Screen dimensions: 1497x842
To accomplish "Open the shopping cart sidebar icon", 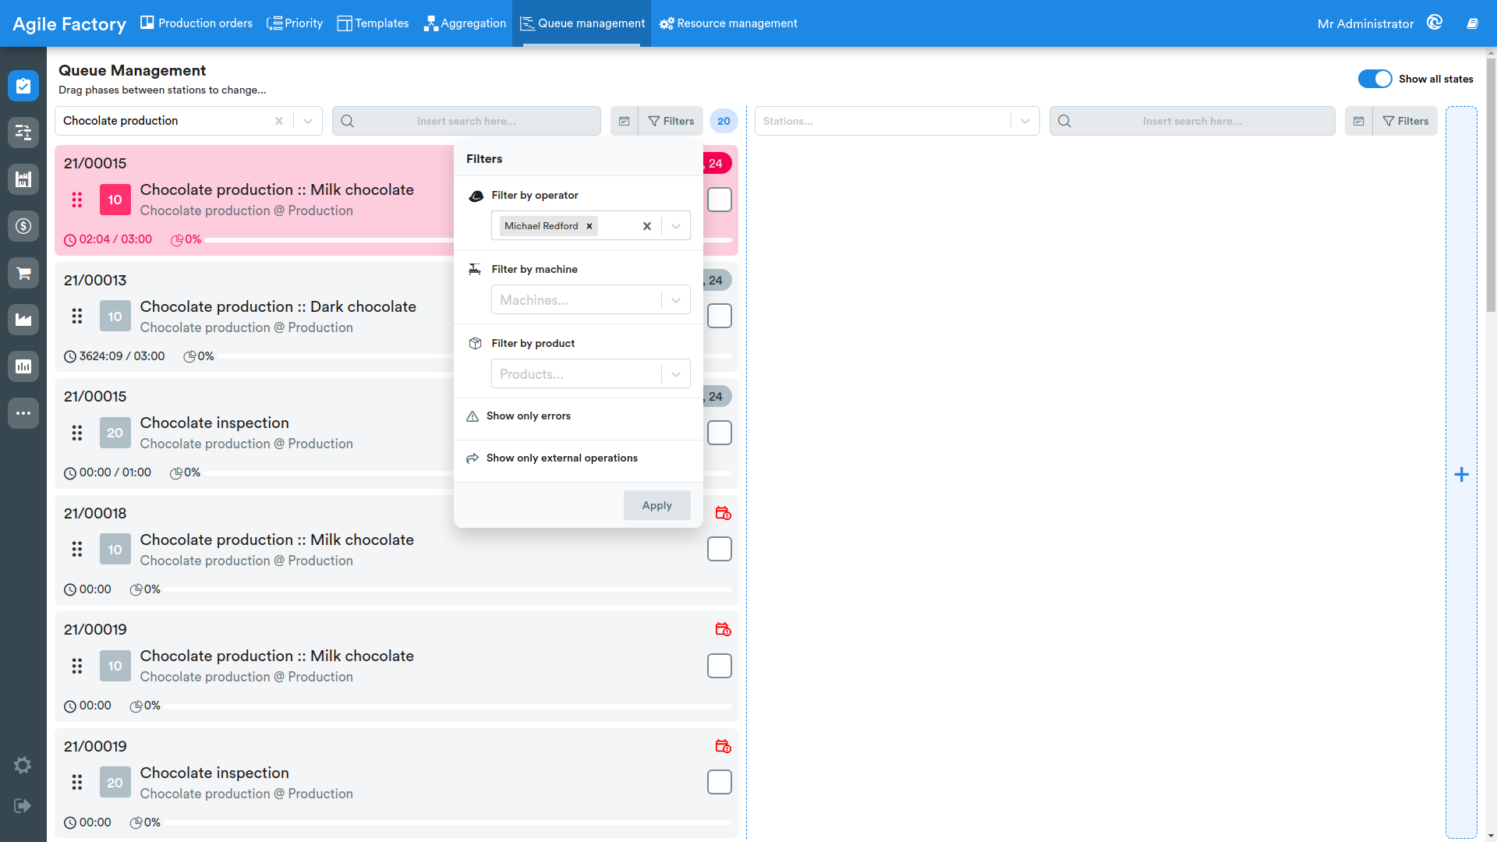I will click(23, 273).
